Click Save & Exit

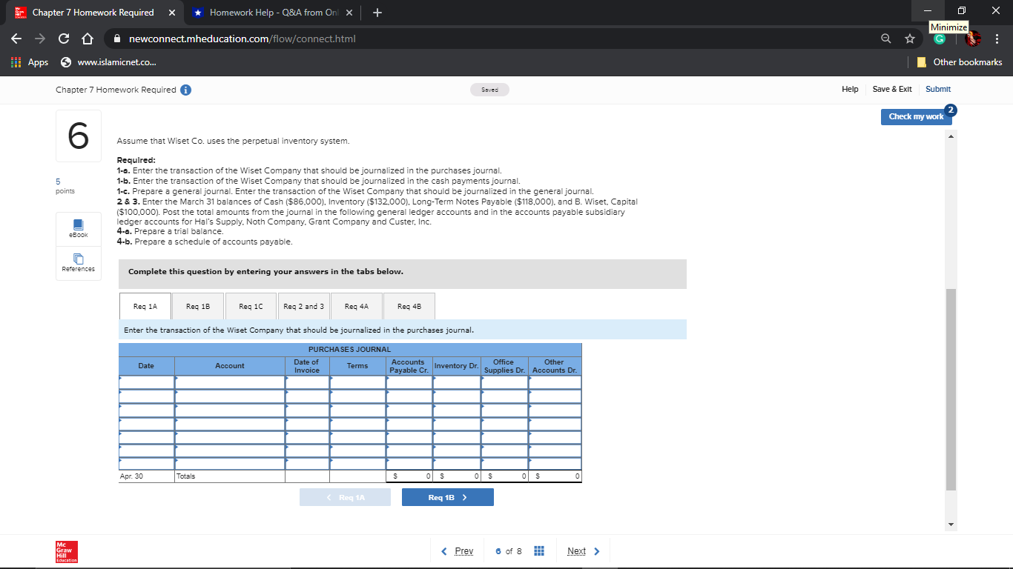coord(892,89)
